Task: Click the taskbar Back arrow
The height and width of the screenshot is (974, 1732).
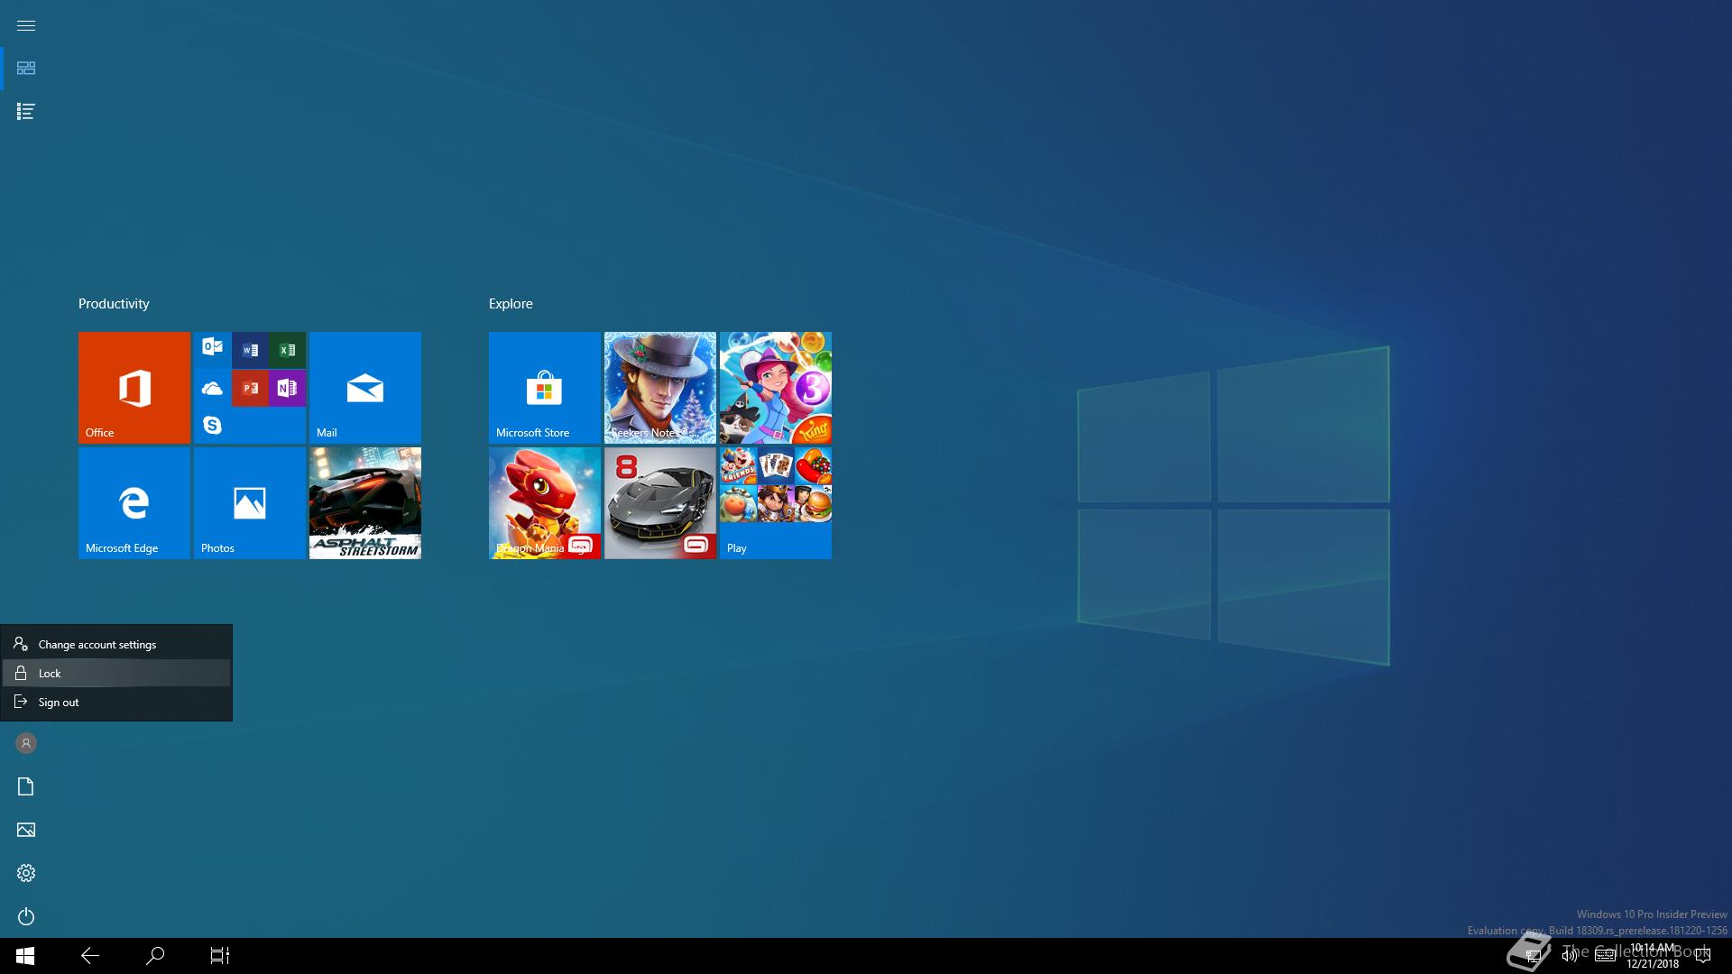Action: point(90,956)
